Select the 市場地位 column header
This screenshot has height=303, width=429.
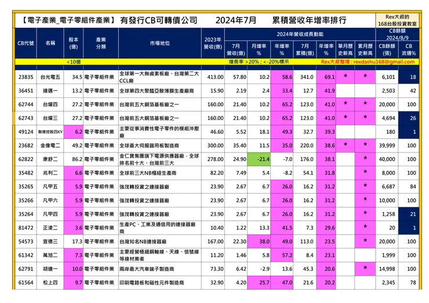[x=160, y=43]
